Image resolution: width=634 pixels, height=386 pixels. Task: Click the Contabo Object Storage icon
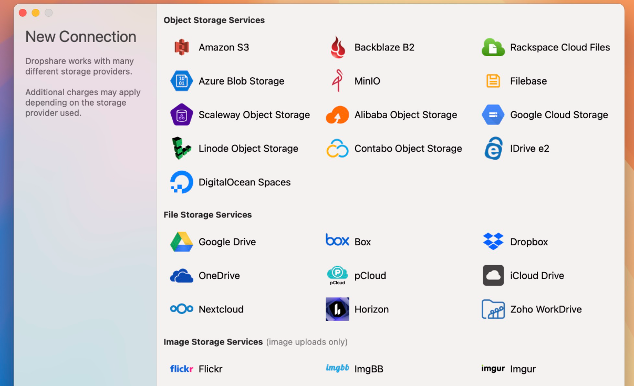click(x=338, y=149)
